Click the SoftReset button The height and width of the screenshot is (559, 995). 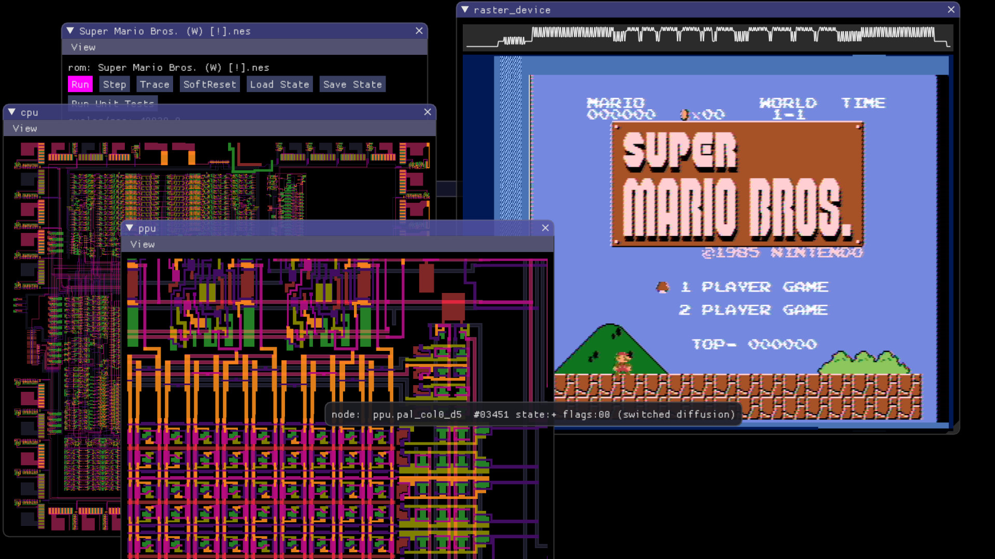click(x=210, y=84)
